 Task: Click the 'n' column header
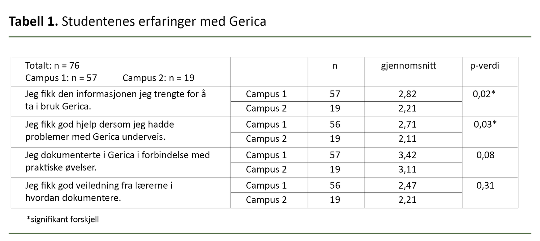334,65
